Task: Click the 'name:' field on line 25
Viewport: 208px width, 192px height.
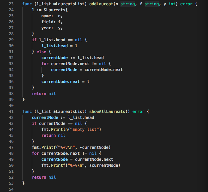Action: pos(47,16)
